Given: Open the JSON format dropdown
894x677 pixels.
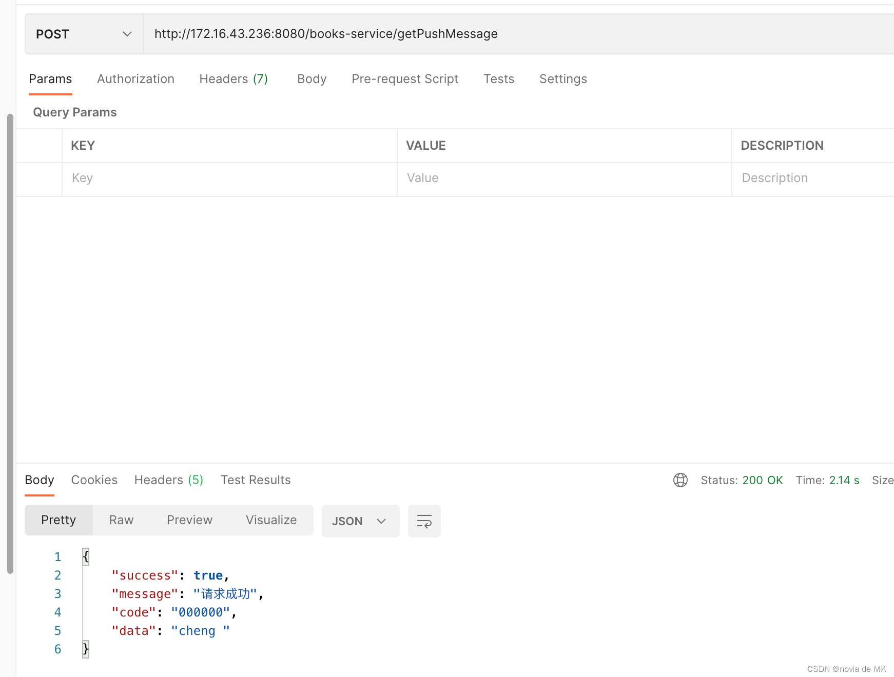Looking at the screenshot, I should [360, 521].
